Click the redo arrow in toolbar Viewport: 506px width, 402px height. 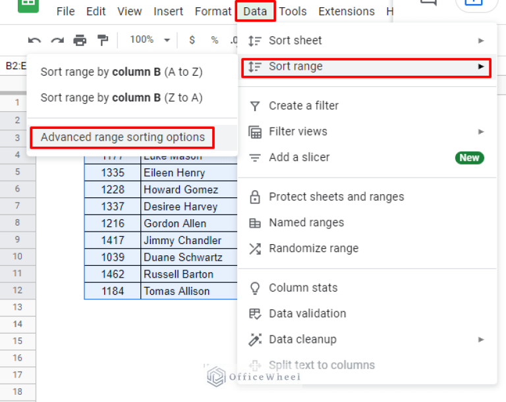click(x=57, y=40)
